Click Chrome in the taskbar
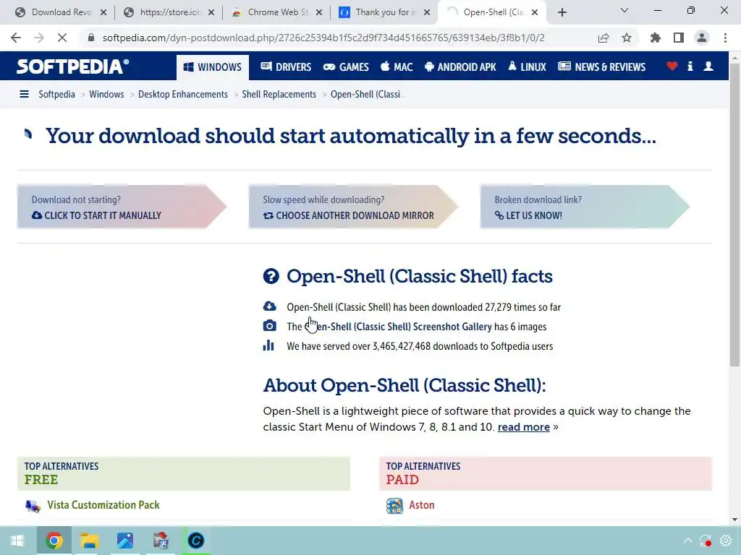Image resolution: width=741 pixels, height=555 pixels. pos(54,541)
